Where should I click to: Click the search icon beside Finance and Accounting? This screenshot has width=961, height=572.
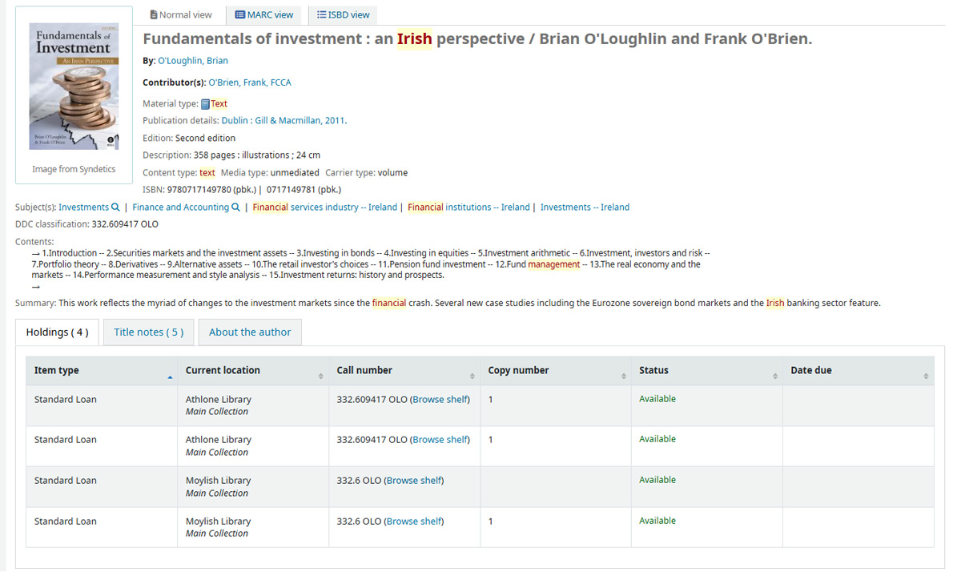[x=236, y=207]
